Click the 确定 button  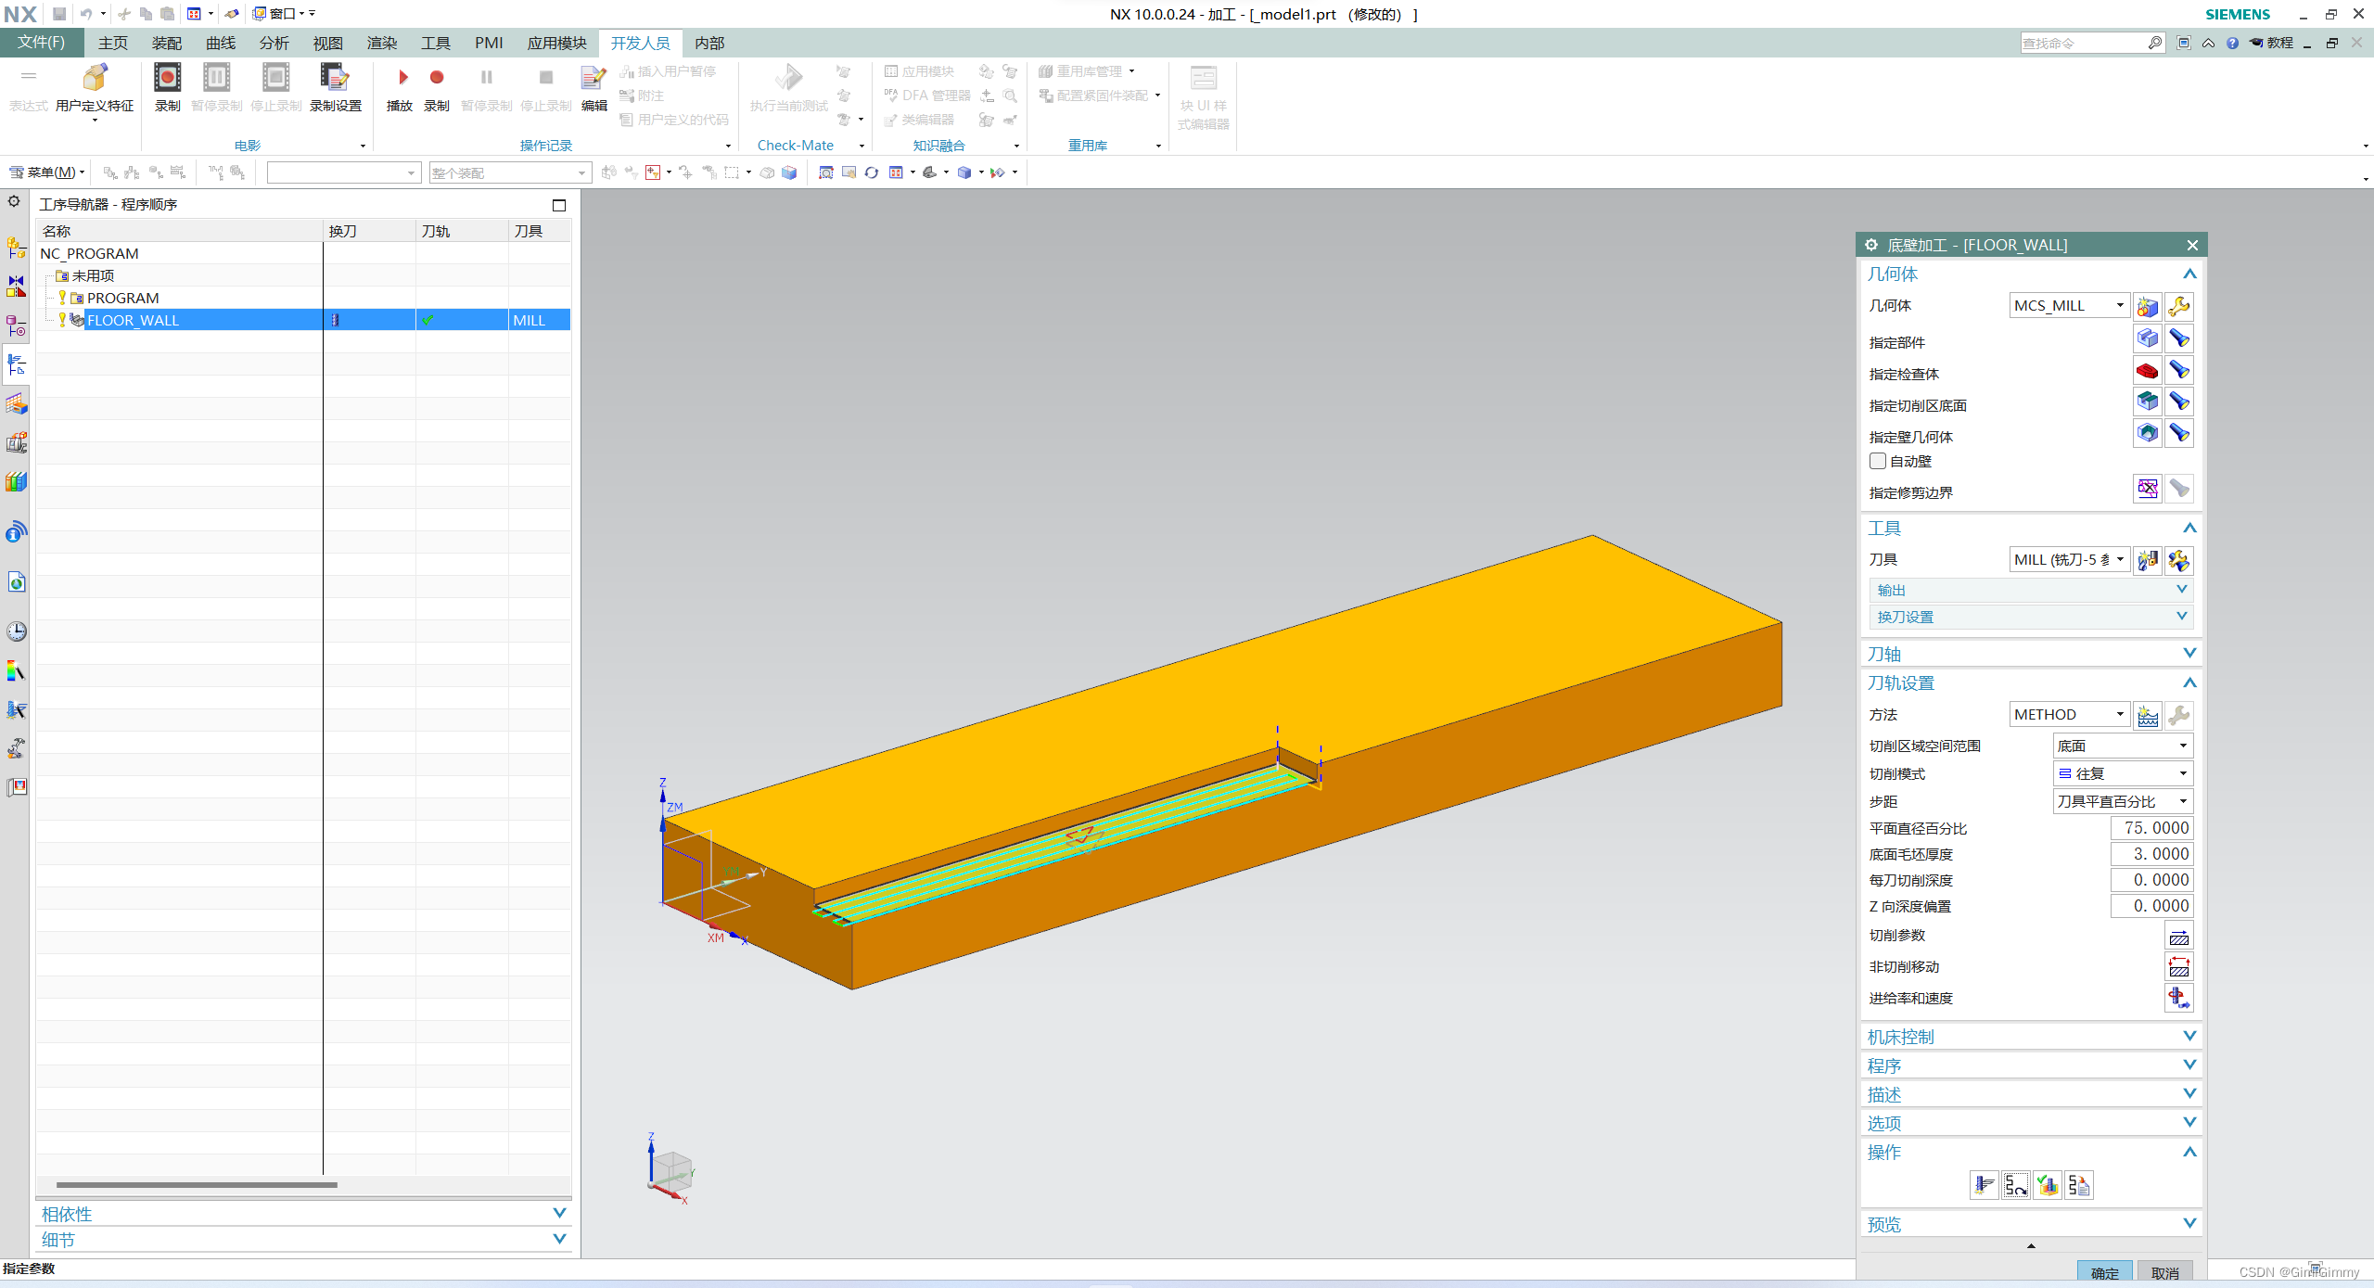pyautogui.click(x=2104, y=1273)
